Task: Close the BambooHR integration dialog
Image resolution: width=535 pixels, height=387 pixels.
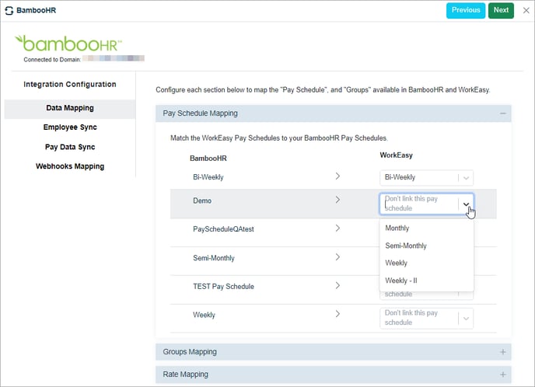Action: click(526, 11)
